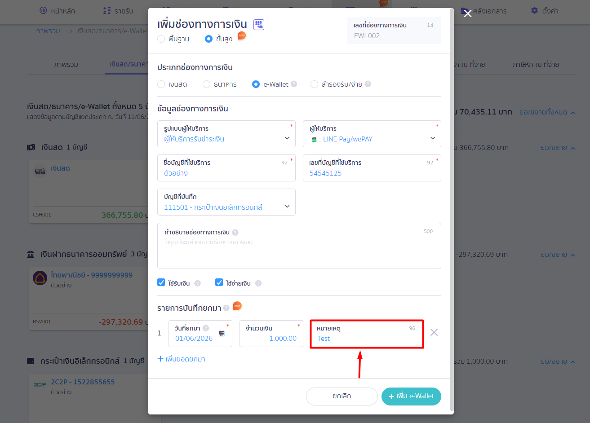Click the ภาพรวม breadcrumb link
590x423 pixels.
point(48,31)
